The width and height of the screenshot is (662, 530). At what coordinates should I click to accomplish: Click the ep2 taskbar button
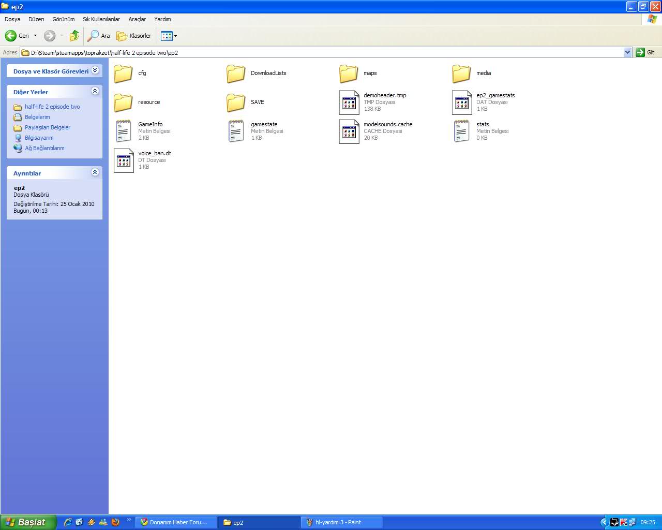point(259,522)
